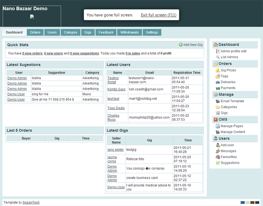The width and height of the screenshot is (263, 206).
Task: Click the Add user icon
Action: (218, 145)
